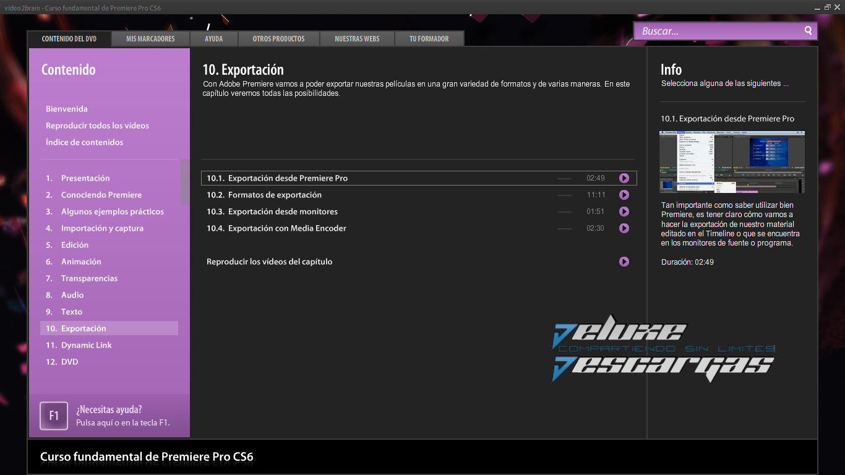Click the search magnifier icon
845x475 pixels.
pos(808,30)
